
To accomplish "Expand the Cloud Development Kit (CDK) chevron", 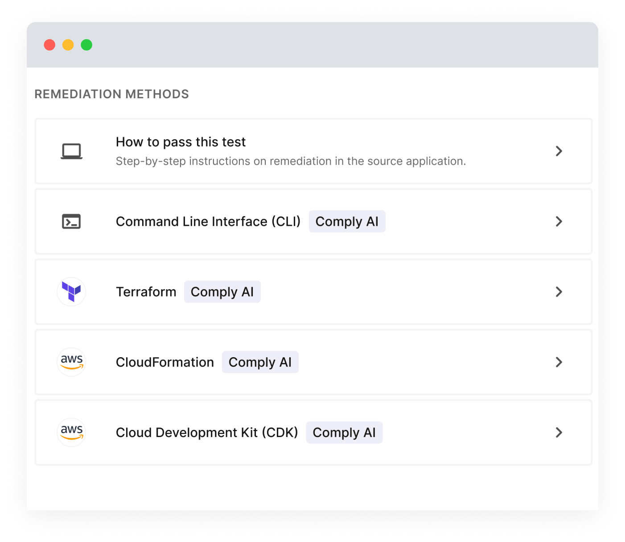I will pyautogui.click(x=559, y=432).
